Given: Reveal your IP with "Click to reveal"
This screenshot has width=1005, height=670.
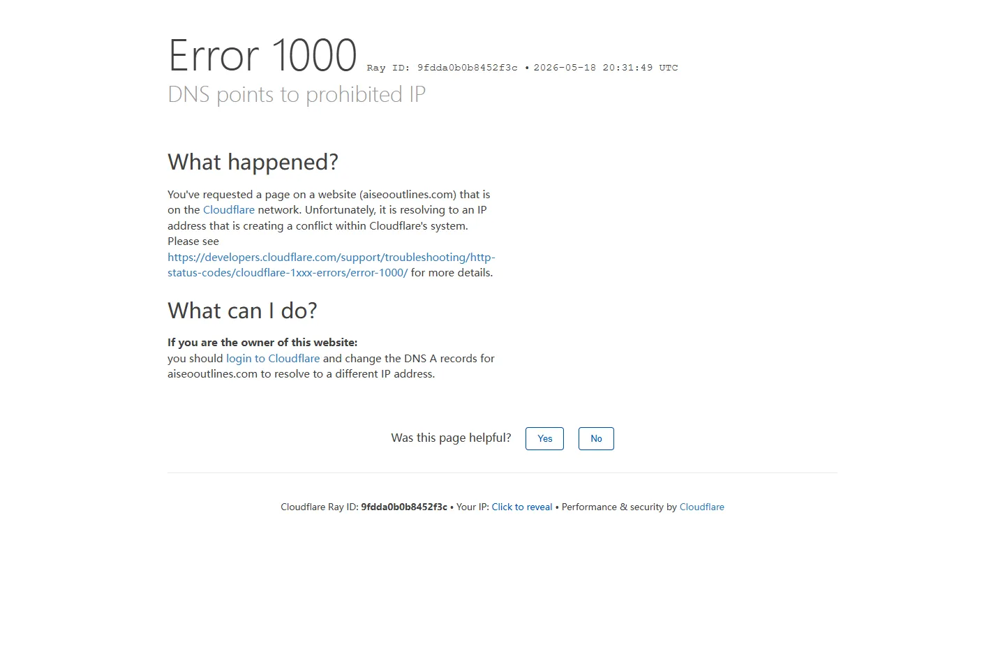Looking at the screenshot, I should pos(522,507).
